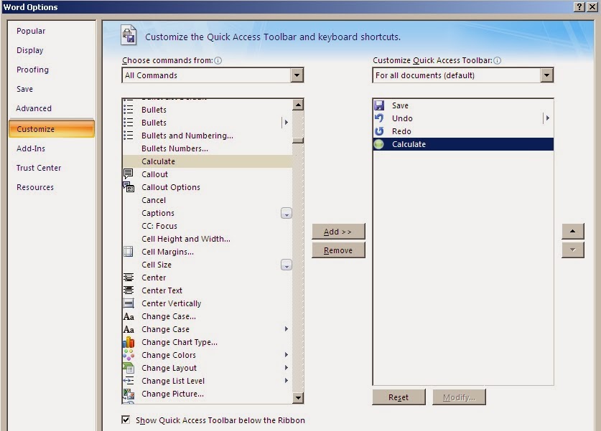Click the Redo arrow icon in toolbar list
Viewport: 601px width, 431px height.
pos(379,131)
